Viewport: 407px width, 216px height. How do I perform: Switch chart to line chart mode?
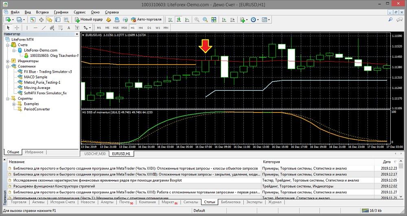point(186,19)
